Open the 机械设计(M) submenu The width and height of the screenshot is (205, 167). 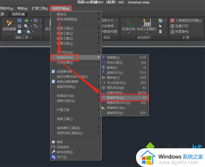tap(76, 96)
